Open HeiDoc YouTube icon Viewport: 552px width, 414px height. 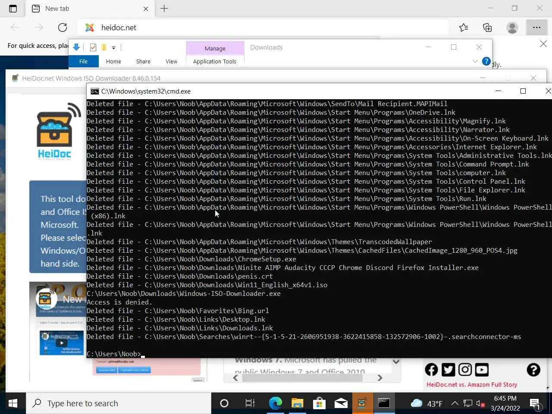pyautogui.click(x=482, y=370)
